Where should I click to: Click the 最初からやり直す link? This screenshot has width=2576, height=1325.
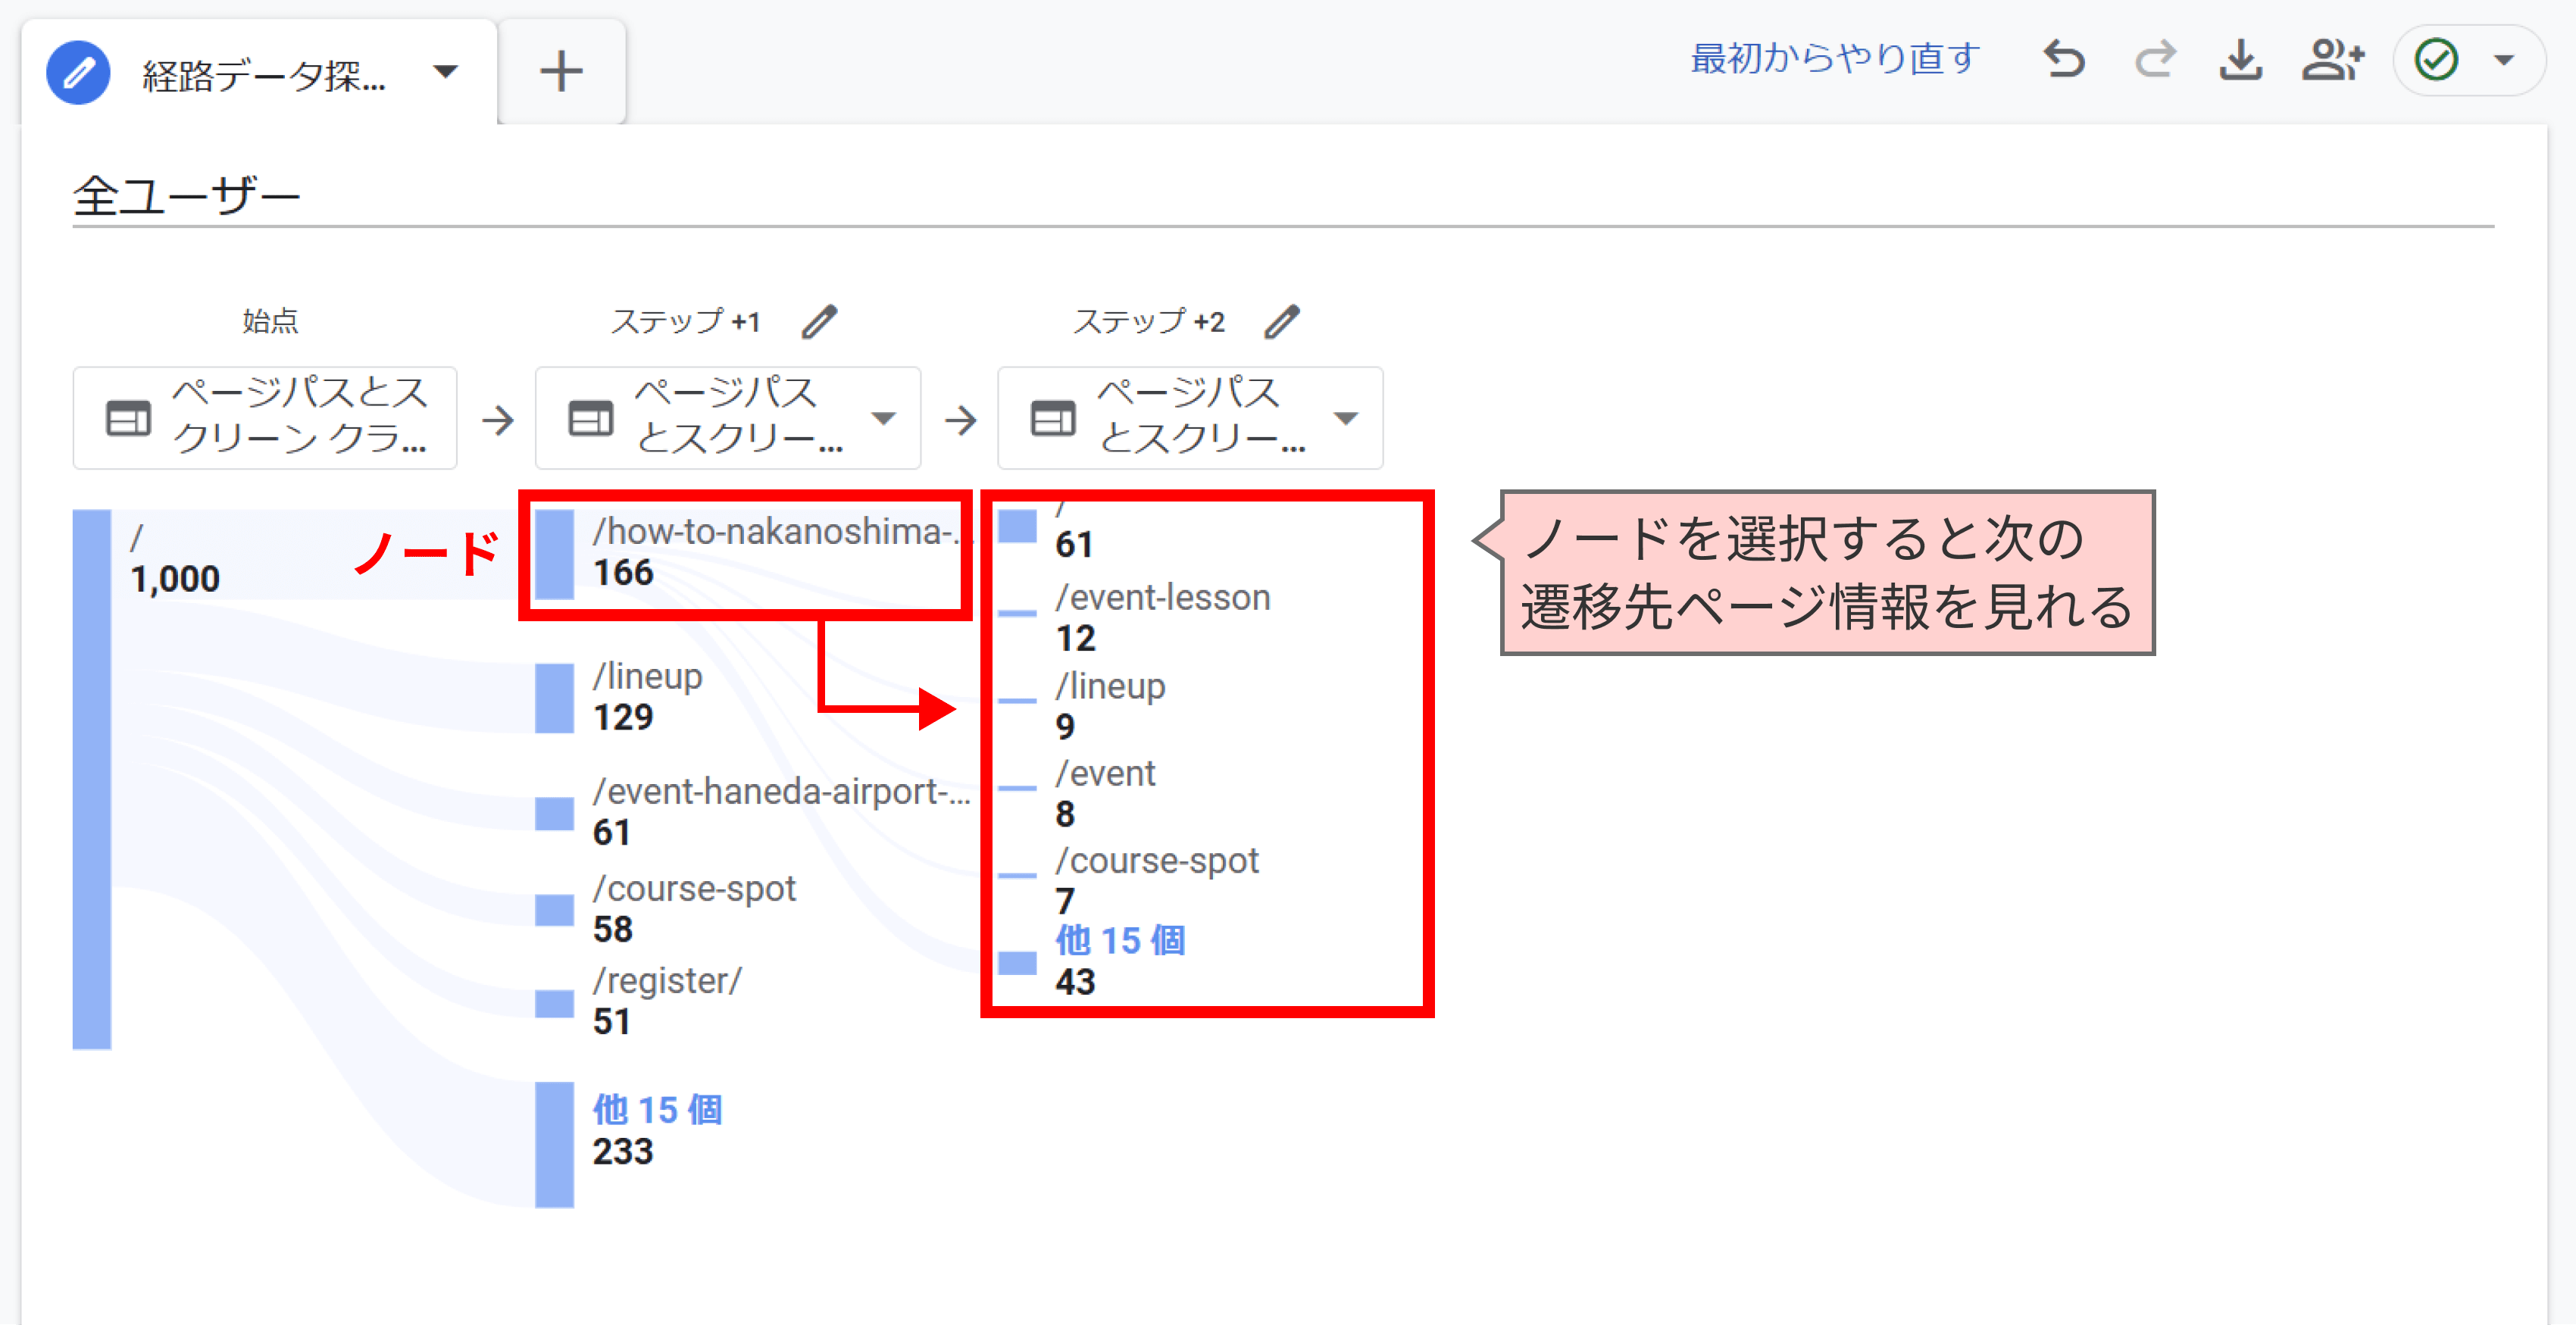tap(1835, 59)
